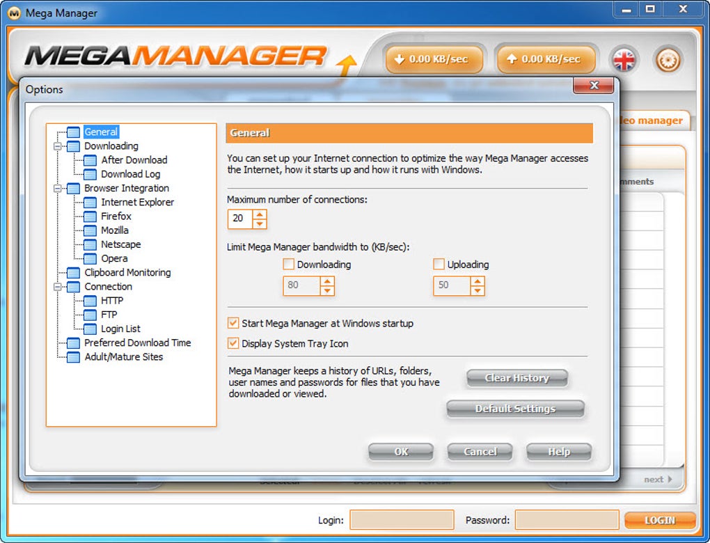Screen dimensions: 710x543
Task: Click the upload speed indicator
Action: click(546, 59)
